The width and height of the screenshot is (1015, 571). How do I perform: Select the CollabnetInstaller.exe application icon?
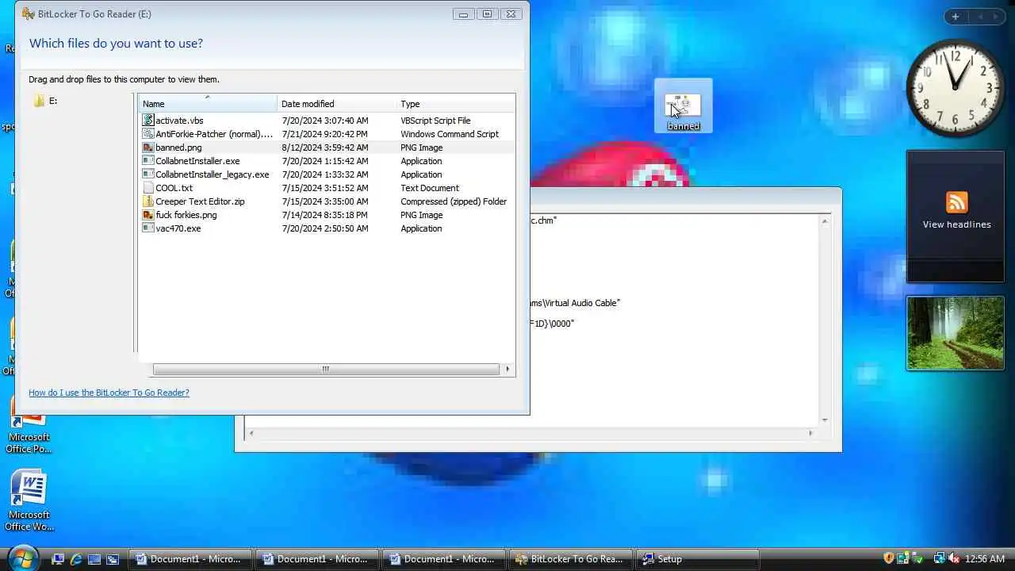(x=148, y=161)
